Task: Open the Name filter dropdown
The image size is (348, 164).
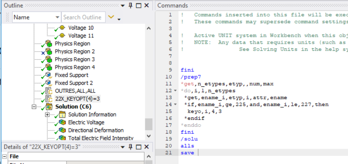Action: click(57, 17)
